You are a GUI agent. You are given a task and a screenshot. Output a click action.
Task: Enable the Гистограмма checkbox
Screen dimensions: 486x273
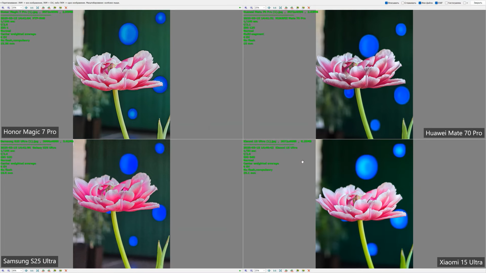pyautogui.click(x=447, y=3)
